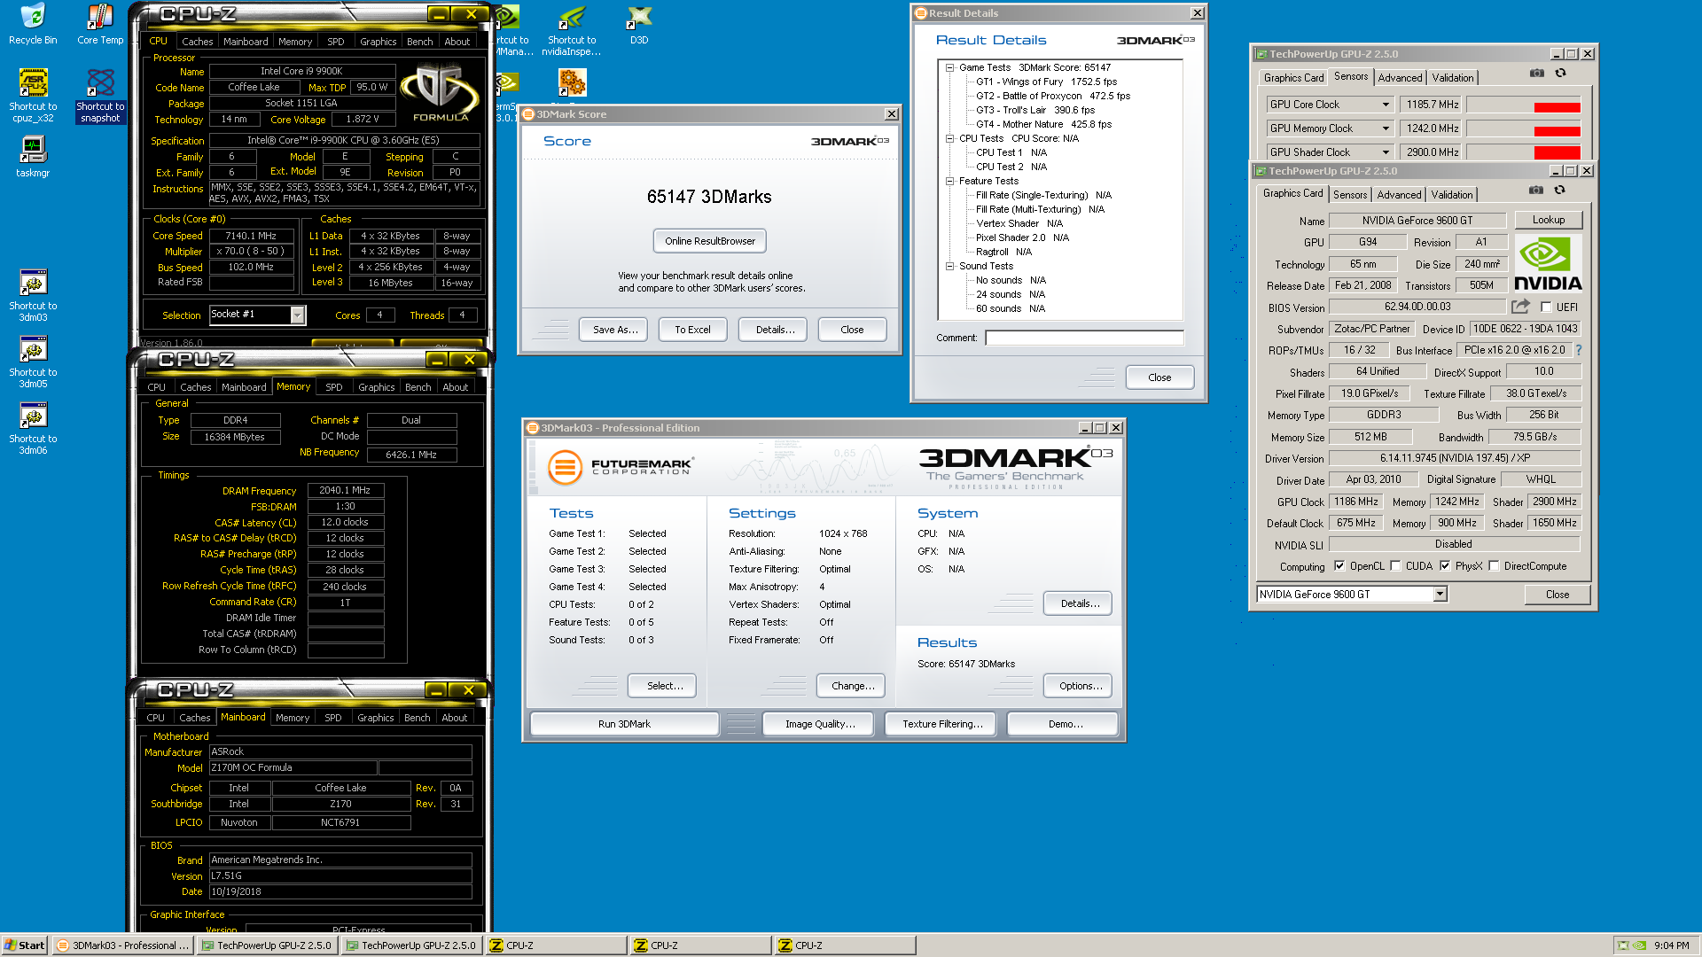Open the Shortcut to 3dm06 desktop icon
The height and width of the screenshot is (957, 1702).
[33, 429]
